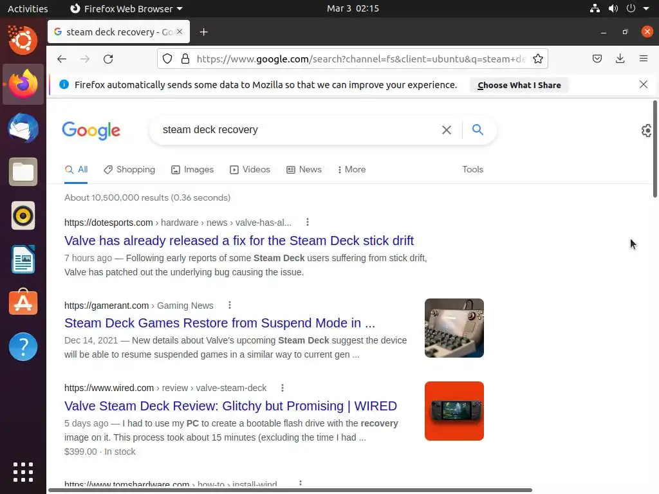Click the info icon in notification bar
Viewport: 659px width, 494px height.
point(64,84)
